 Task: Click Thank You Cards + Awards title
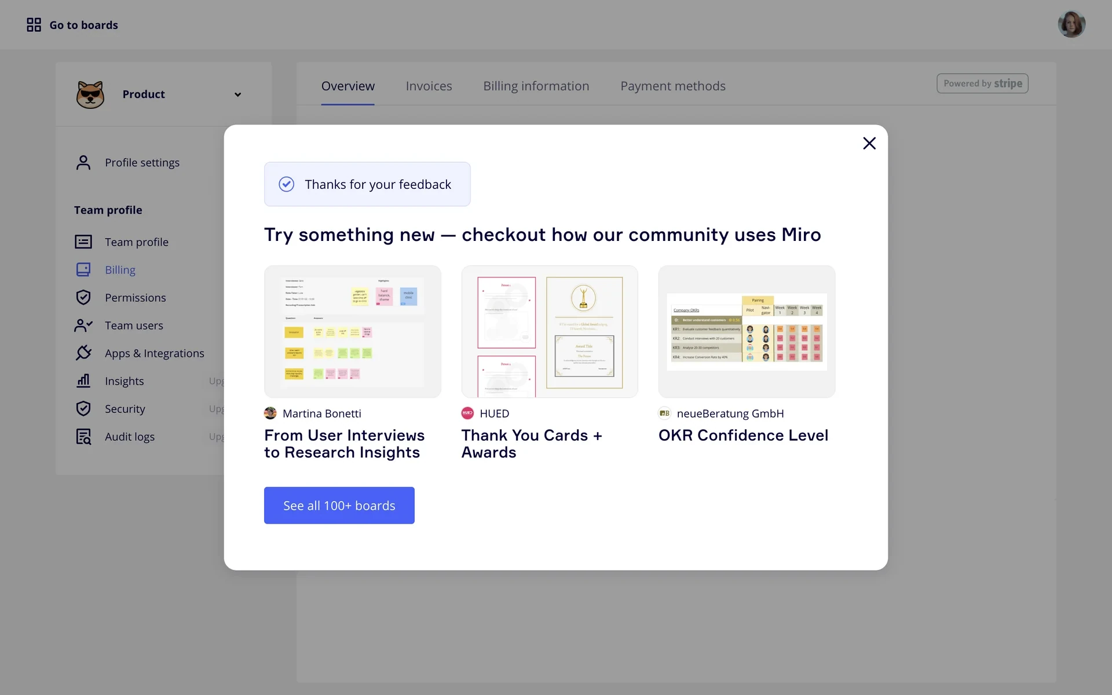click(532, 444)
